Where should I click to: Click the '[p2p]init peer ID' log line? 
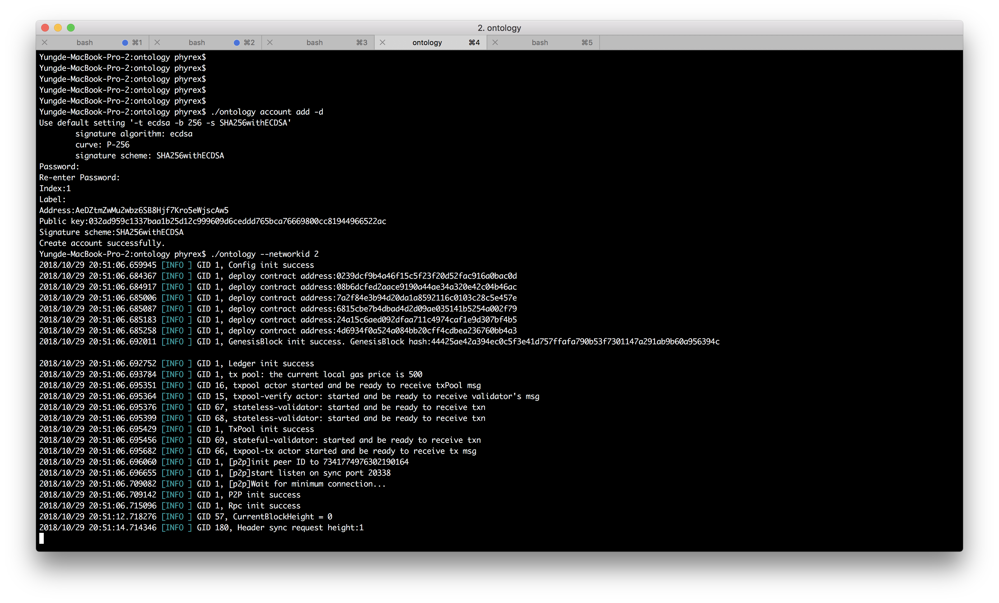[224, 462]
